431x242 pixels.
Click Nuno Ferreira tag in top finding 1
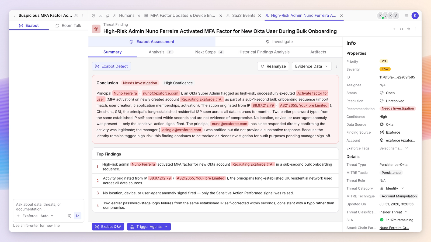point(143,164)
